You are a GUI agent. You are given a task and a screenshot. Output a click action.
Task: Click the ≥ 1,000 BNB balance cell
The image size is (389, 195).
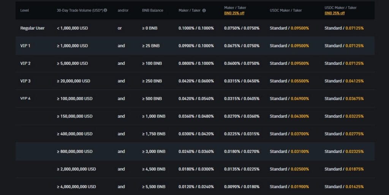coord(153,116)
